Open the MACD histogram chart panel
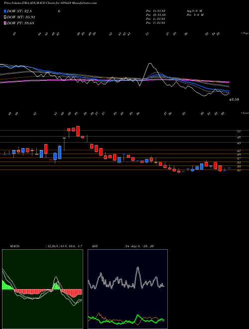The height and width of the screenshot is (329, 249). pyautogui.click(x=42, y=289)
